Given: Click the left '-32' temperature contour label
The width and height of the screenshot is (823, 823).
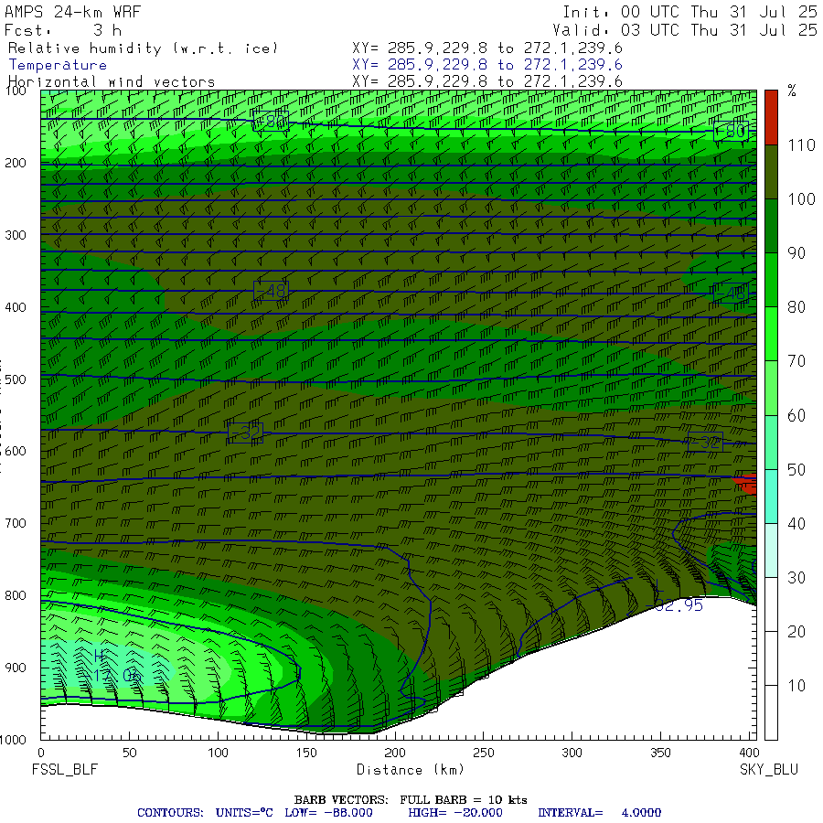Looking at the screenshot, I should pyautogui.click(x=246, y=433).
